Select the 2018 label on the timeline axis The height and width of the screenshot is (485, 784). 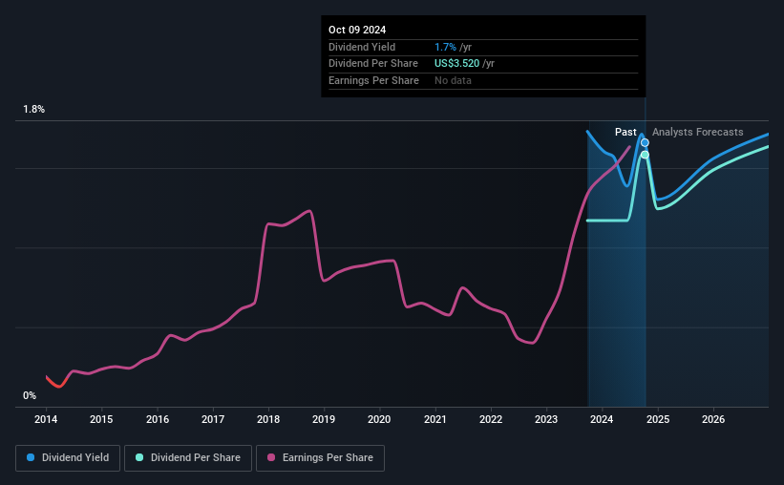click(268, 419)
